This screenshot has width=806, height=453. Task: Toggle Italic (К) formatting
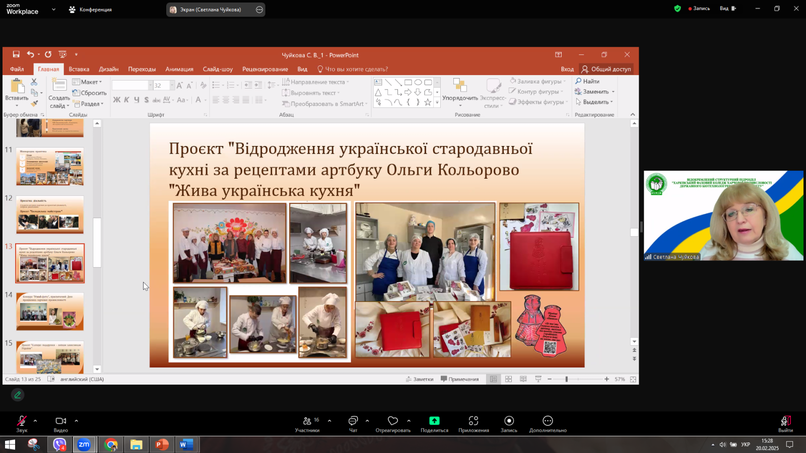point(127,100)
